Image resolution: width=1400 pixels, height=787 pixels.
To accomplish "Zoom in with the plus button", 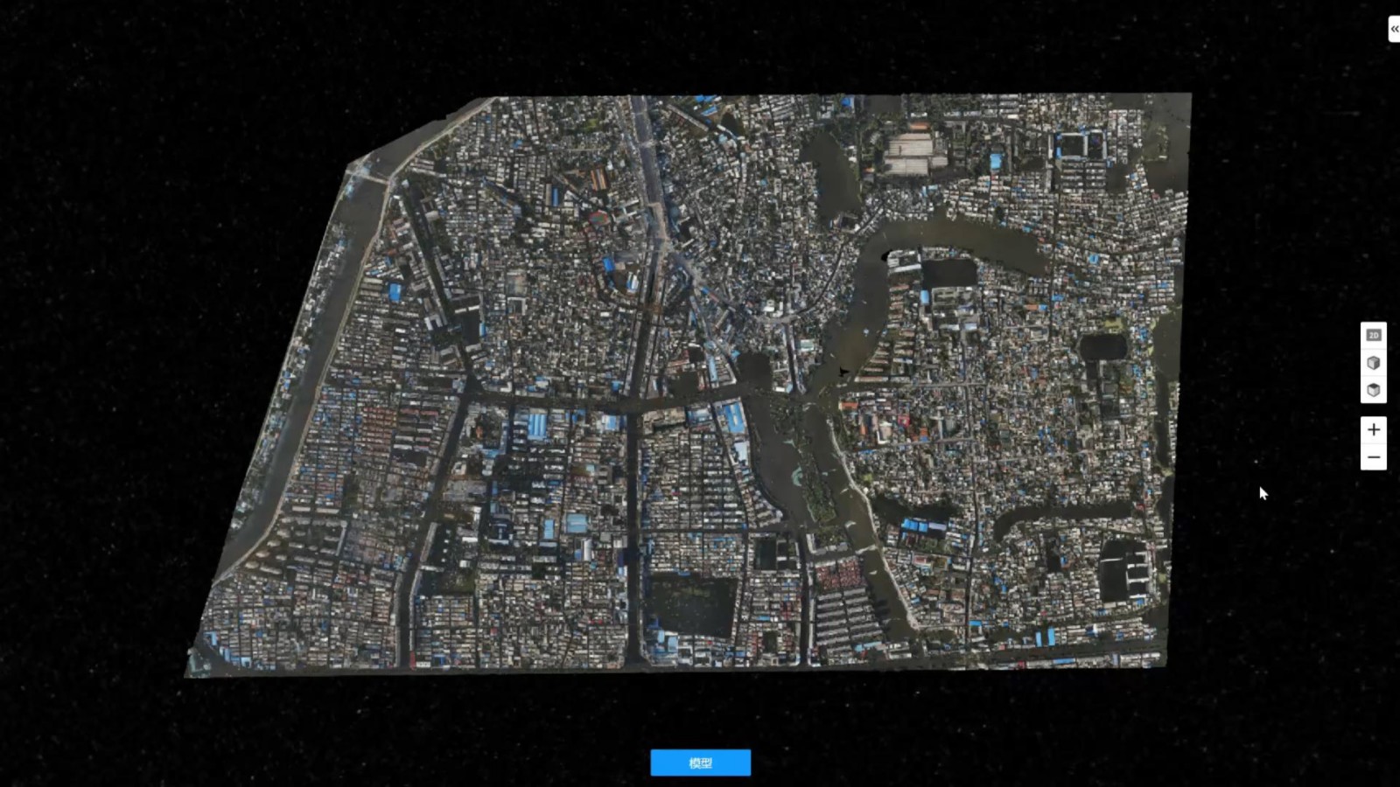I will click(x=1373, y=429).
